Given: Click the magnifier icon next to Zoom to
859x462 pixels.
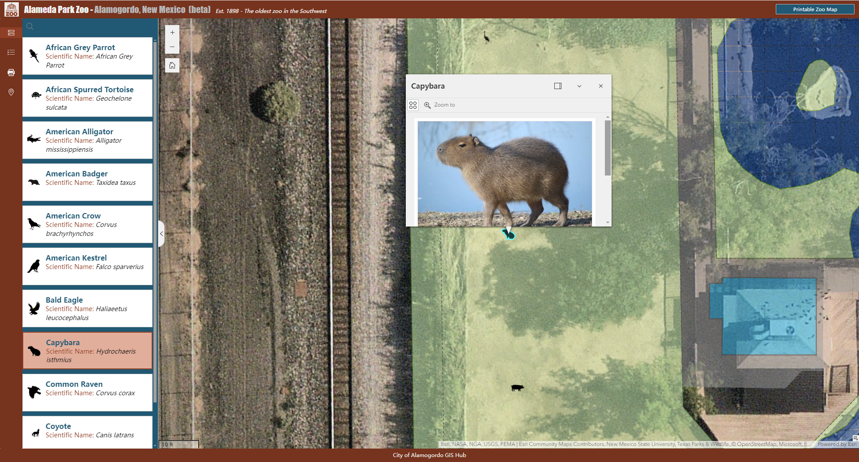Looking at the screenshot, I should 428,105.
